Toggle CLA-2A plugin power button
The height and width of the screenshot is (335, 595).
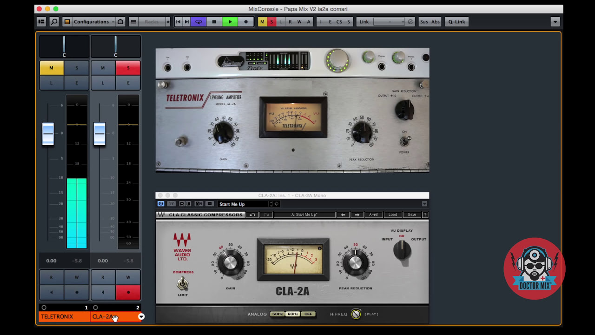point(161,204)
